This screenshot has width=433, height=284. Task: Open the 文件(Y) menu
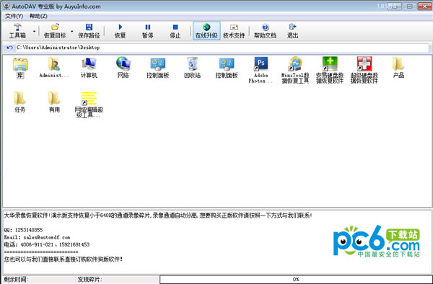tap(14, 16)
